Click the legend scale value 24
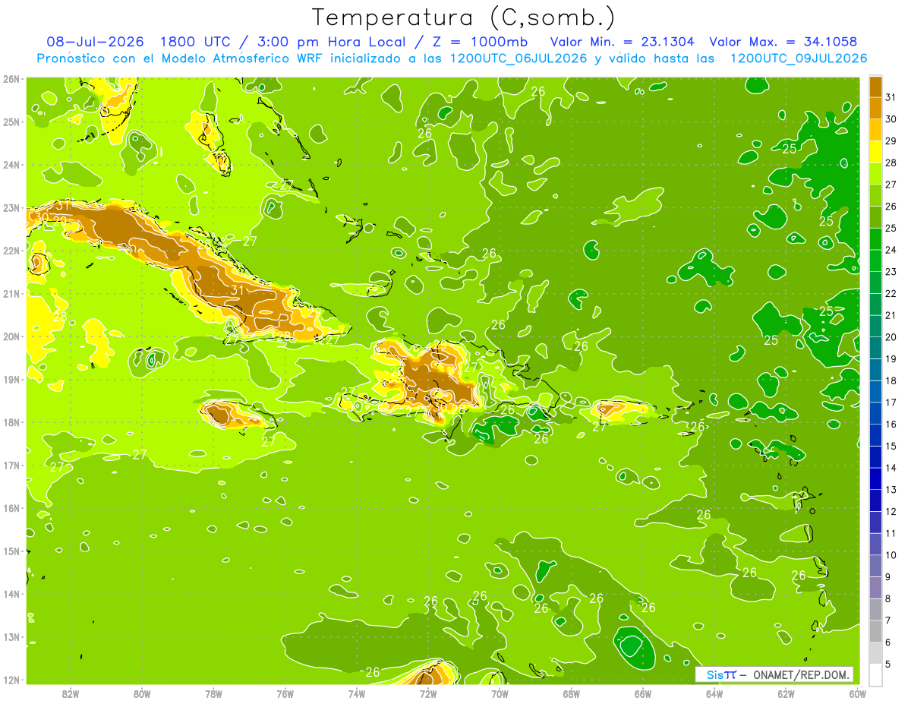The image size is (911, 704). pos(891,250)
